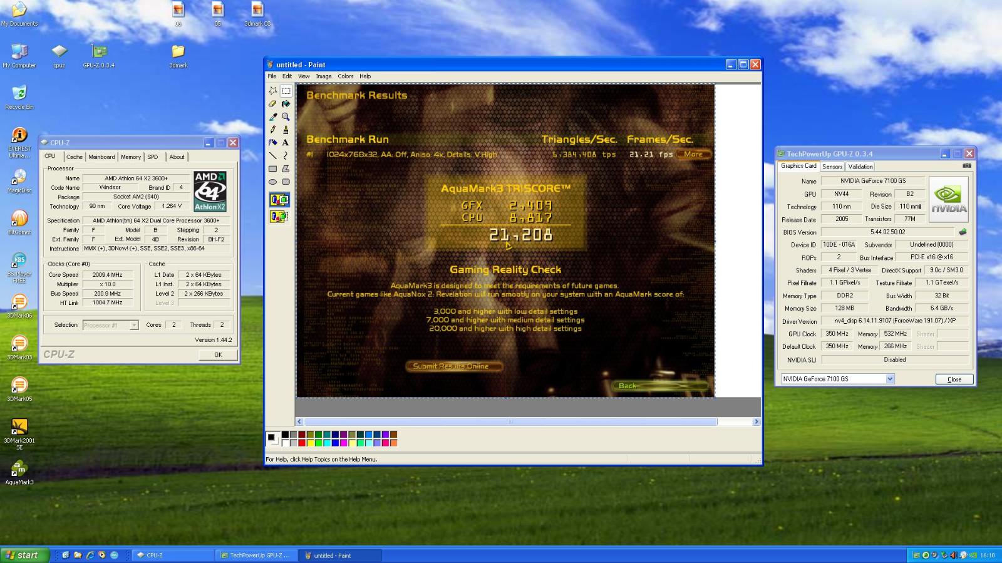This screenshot has width=1002, height=563.
Task: Select the cpuz desktop shortcut
Action: (59, 56)
